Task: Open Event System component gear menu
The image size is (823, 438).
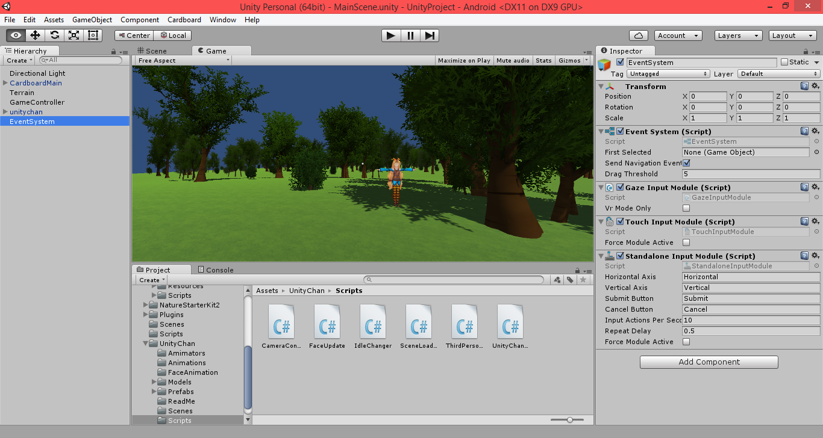Action: 815,131
